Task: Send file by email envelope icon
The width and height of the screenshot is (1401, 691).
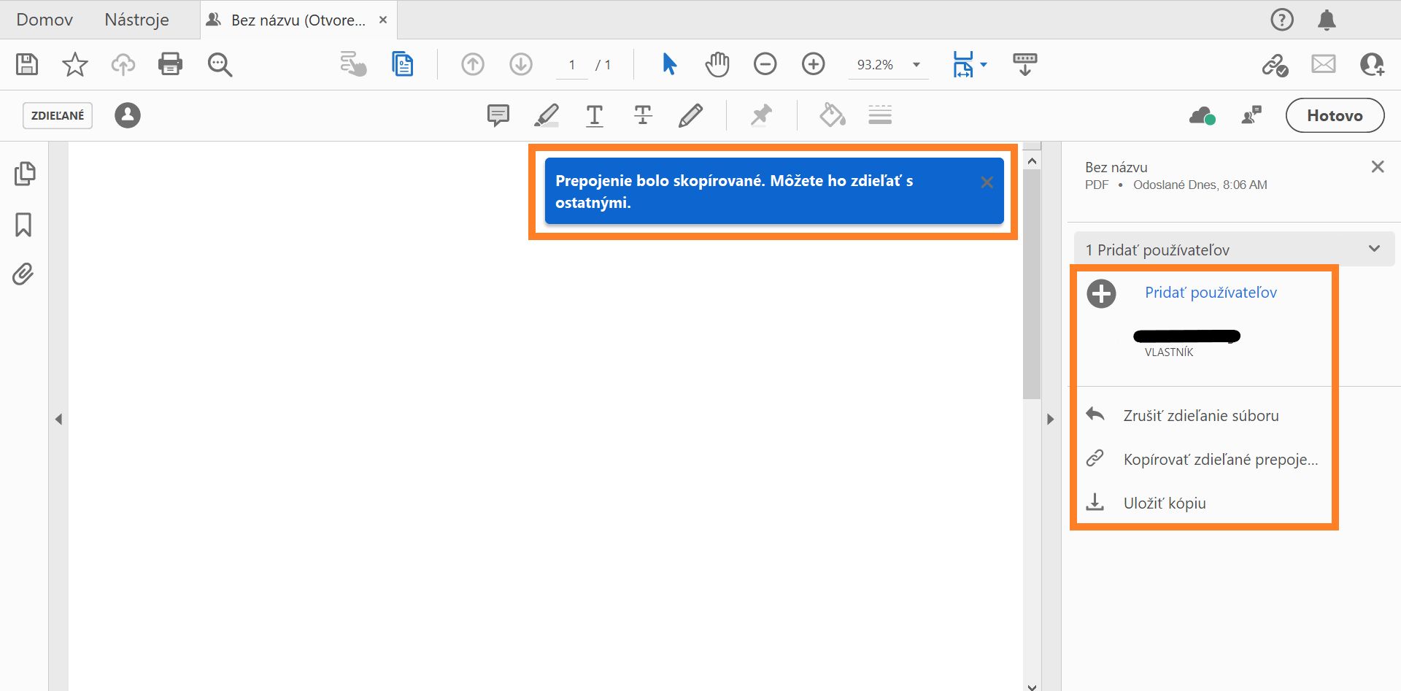Action: pyautogui.click(x=1324, y=64)
